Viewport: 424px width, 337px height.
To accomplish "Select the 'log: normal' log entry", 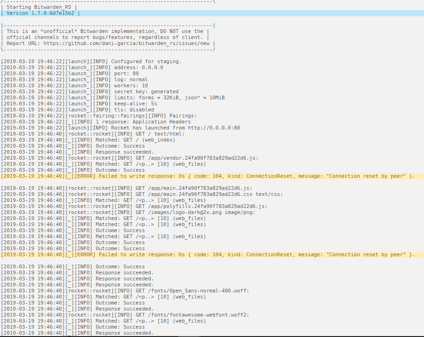I will (x=74, y=79).
